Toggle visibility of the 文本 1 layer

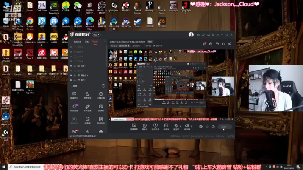pos(71,66)
